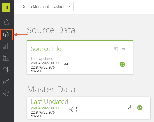Download the Source File data
Viewport: 154px width, 122px height.
pos(66,63)
